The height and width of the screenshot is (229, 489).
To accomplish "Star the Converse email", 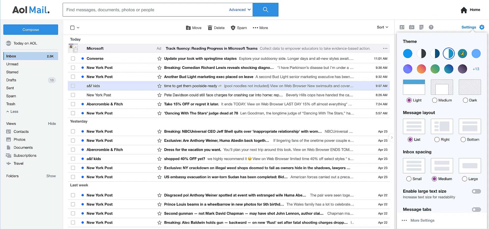I will (x=159, y=58).
